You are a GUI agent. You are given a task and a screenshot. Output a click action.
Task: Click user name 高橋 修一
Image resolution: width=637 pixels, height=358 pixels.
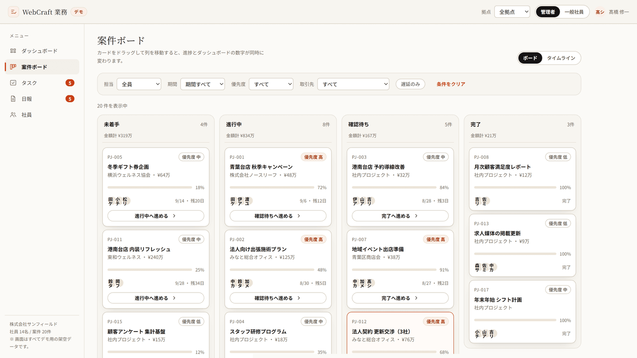[x=618, y=12]
